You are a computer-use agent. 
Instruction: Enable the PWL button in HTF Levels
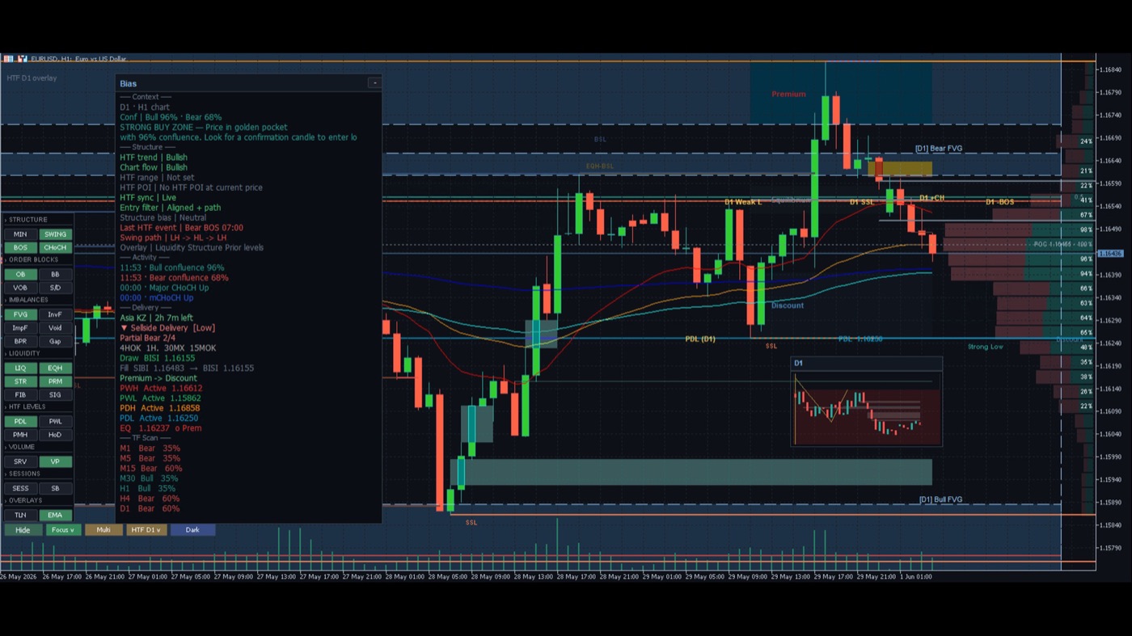tap(55, 421)
